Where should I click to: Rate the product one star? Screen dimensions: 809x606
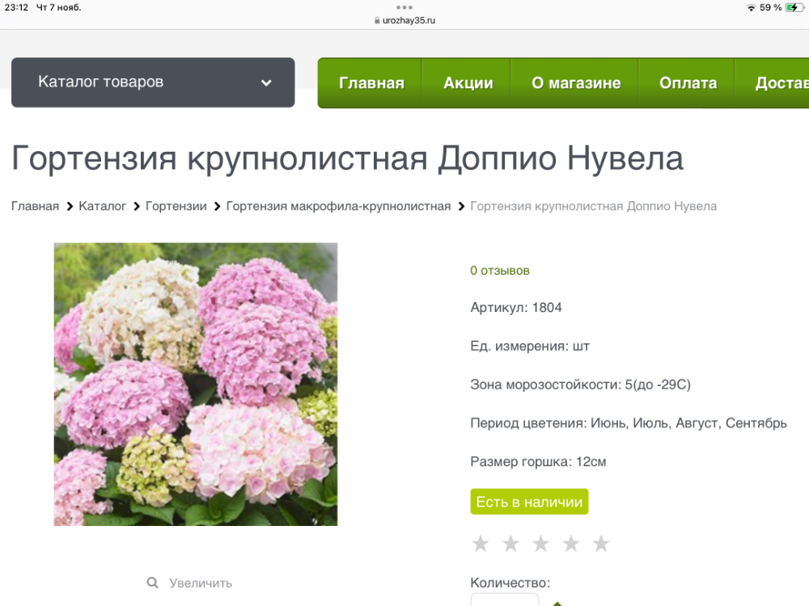click(x=481, y=544)
